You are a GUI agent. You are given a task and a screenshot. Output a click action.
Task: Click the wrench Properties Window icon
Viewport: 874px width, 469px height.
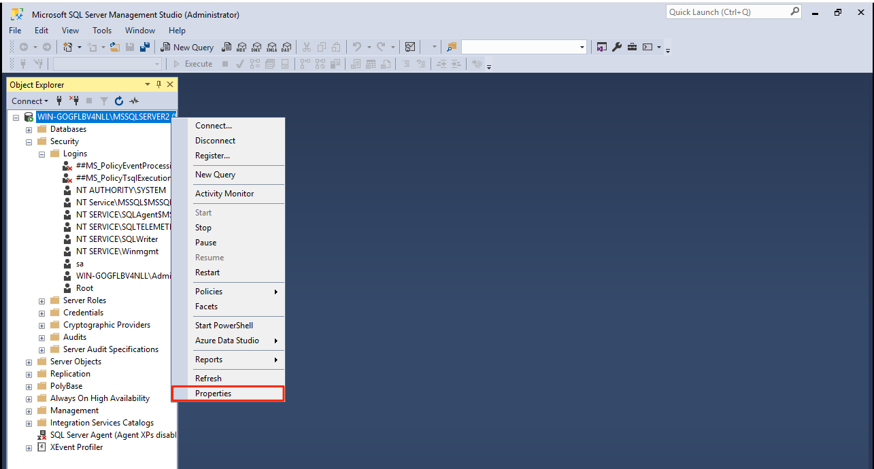click(617, 47)
